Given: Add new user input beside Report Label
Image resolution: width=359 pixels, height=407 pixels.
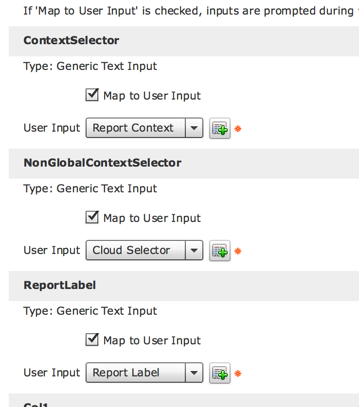Looking at the screenshot, I should (220, 373).
